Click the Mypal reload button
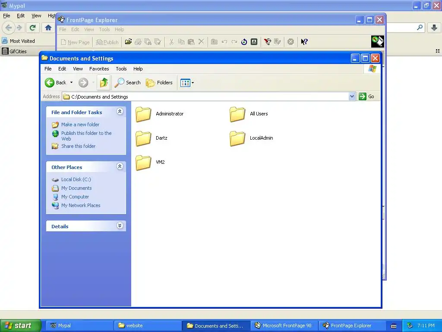The image size is (442, 332). click(x=33, y=28)
